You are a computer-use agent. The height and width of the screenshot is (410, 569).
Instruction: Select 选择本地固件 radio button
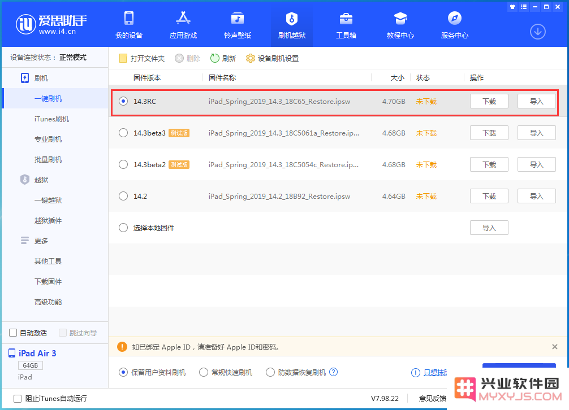point(123,228)
